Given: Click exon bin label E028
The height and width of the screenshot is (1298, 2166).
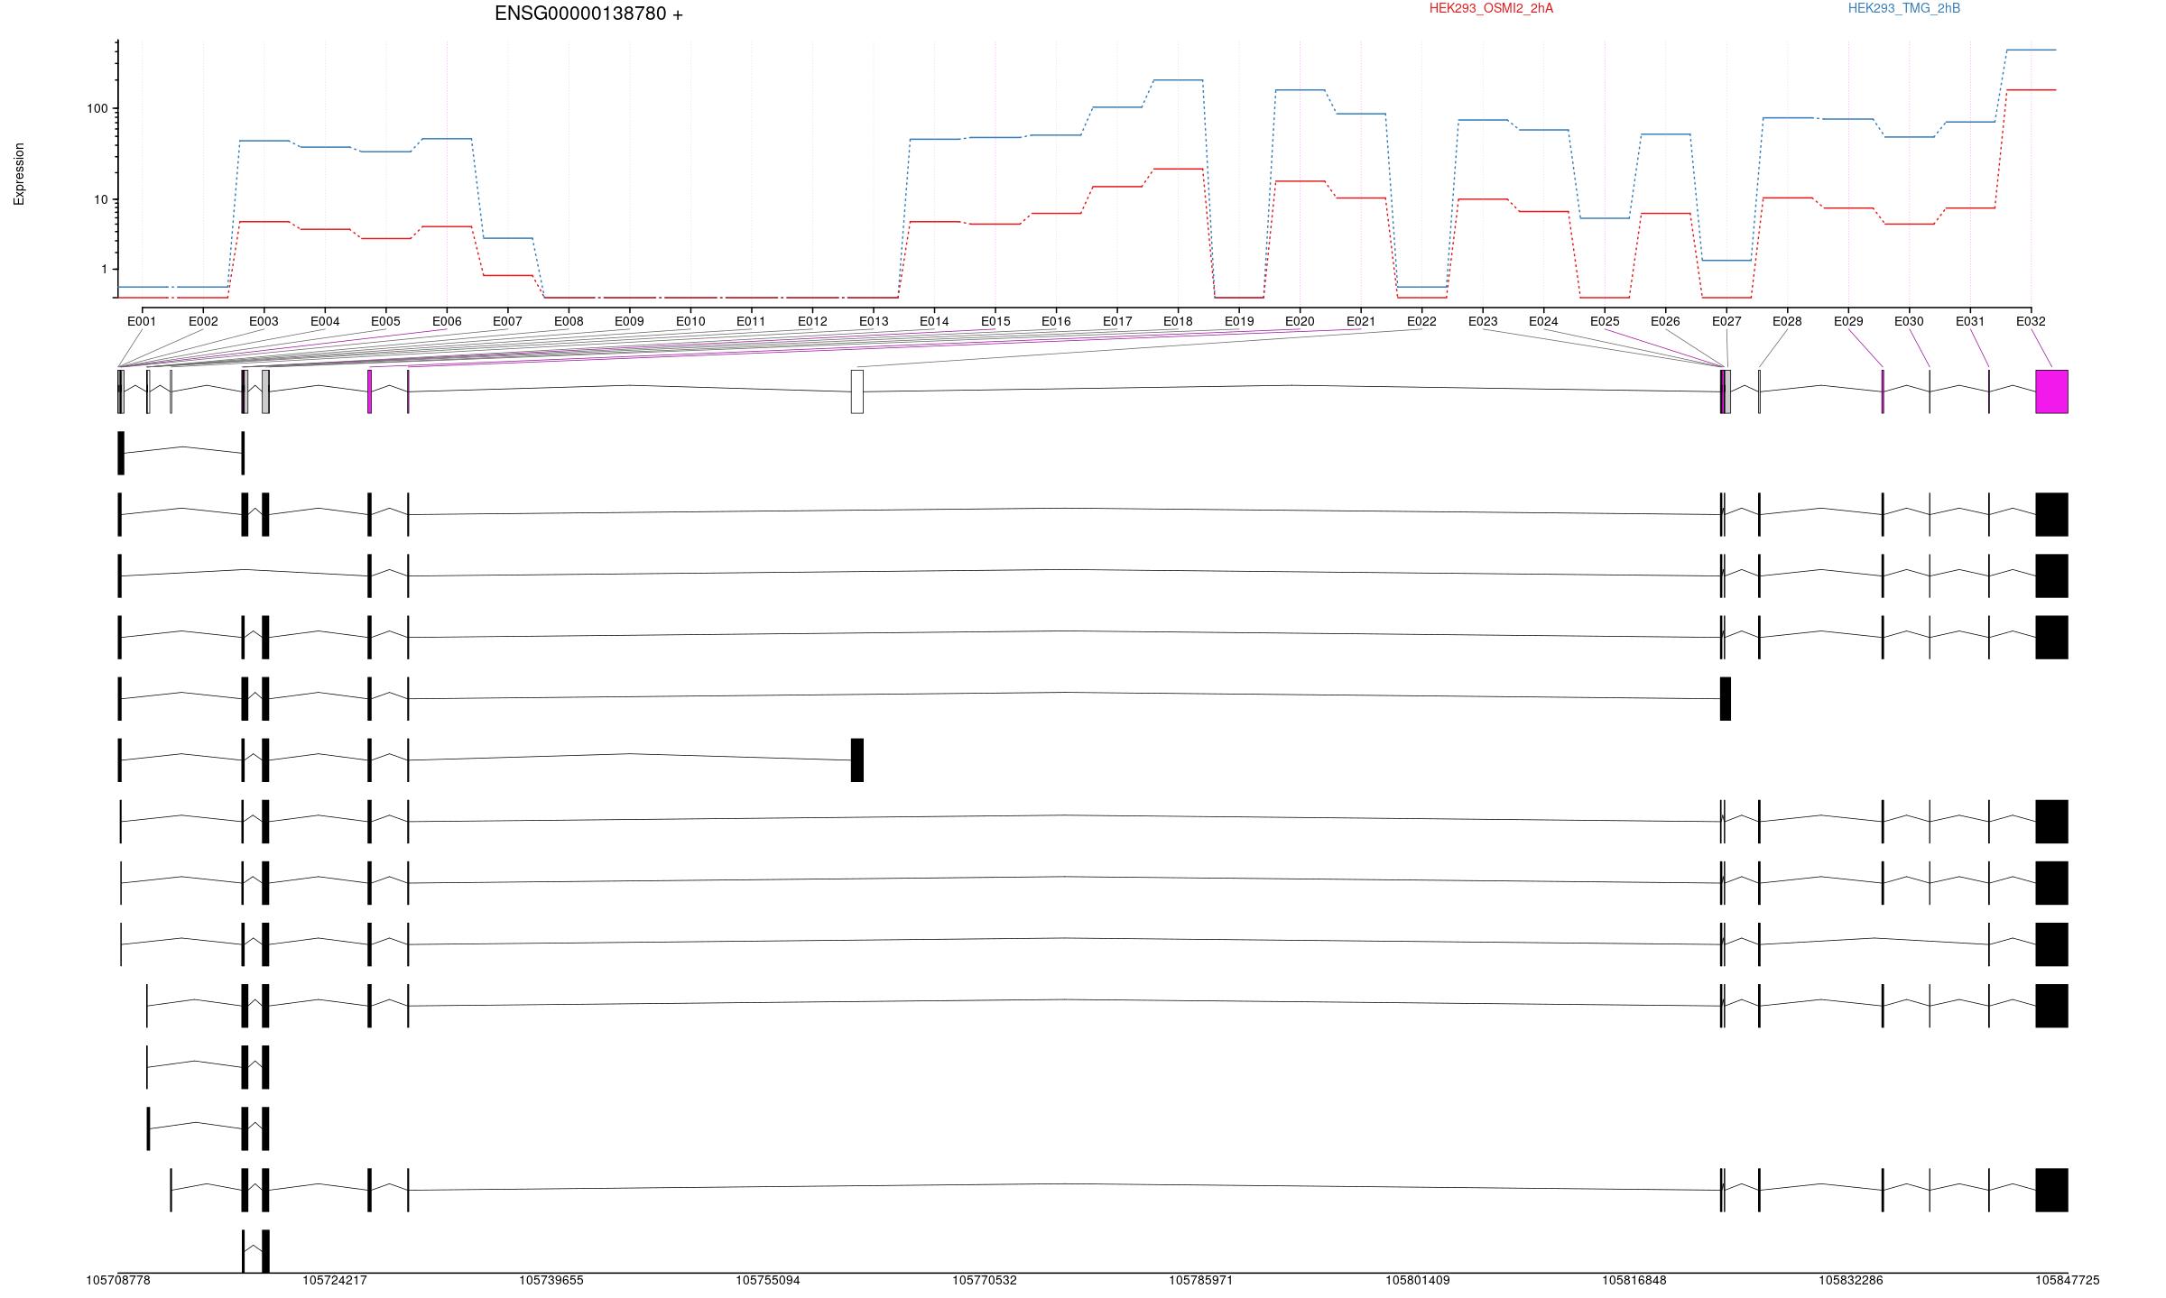Looking at the screenshot, I should click(x=1787, y=321).
